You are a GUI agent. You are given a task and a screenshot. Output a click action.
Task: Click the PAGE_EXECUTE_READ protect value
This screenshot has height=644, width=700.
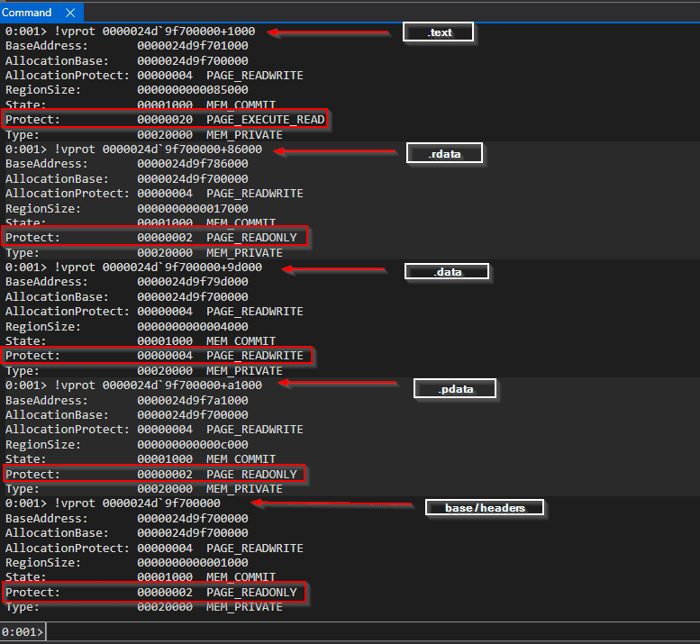266,120
